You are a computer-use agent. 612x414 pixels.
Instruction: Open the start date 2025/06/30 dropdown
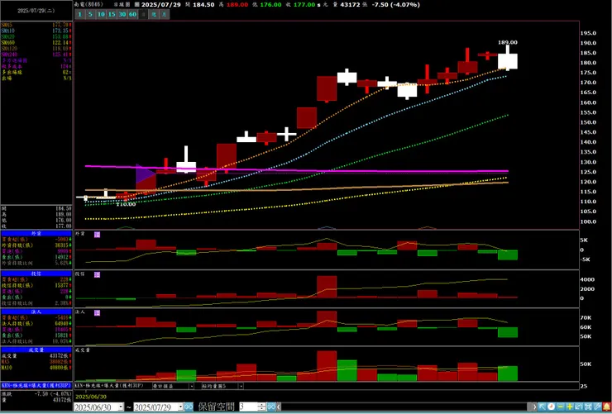[x=121, y=407]
